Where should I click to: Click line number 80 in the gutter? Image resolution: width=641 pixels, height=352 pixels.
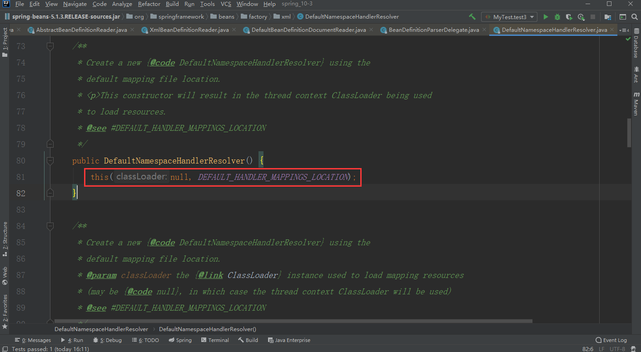coord(20,161)
